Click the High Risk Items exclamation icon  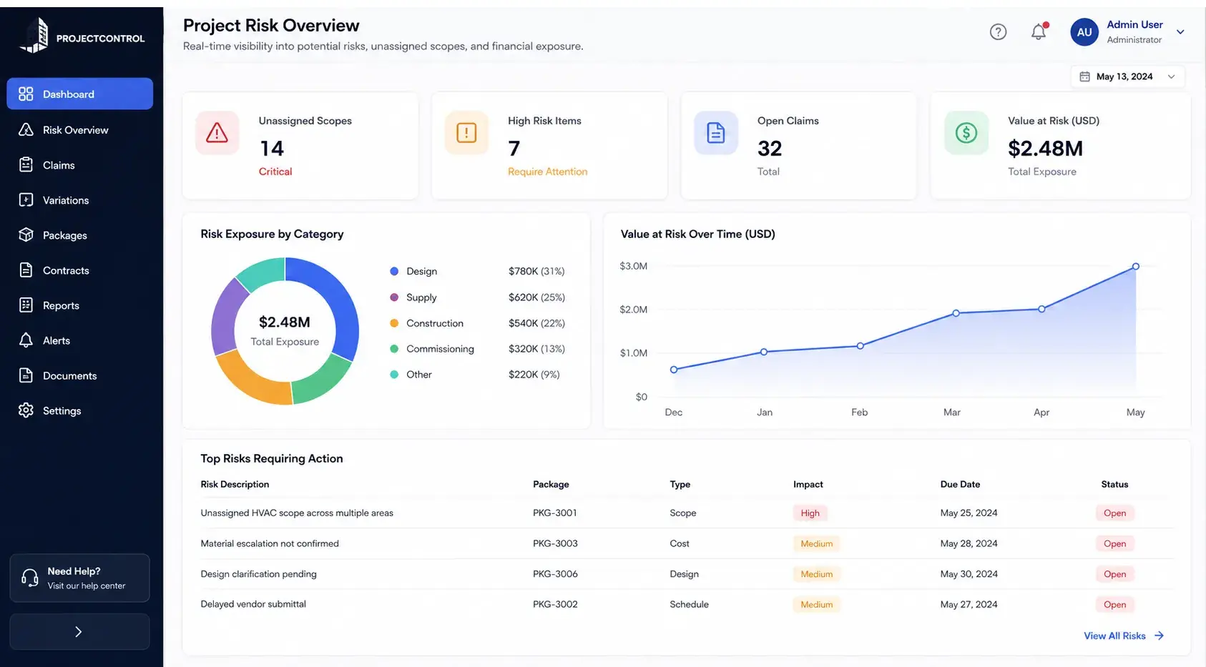[x=466, y=133]
